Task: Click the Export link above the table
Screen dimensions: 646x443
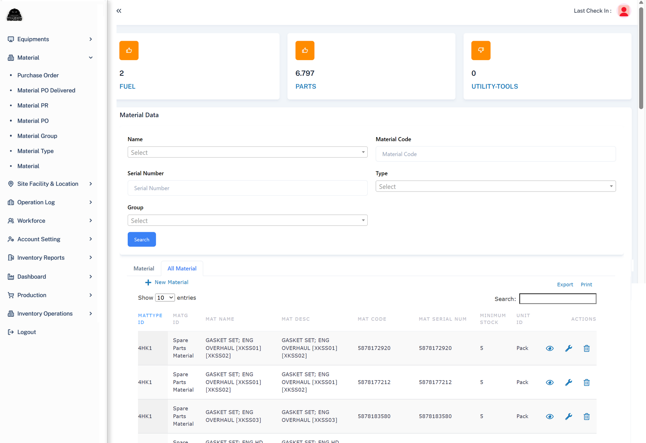Action: coord(565,284)
